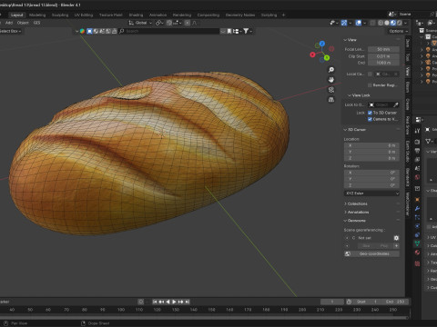Snap view to red X axis ball

click(312, 54)
